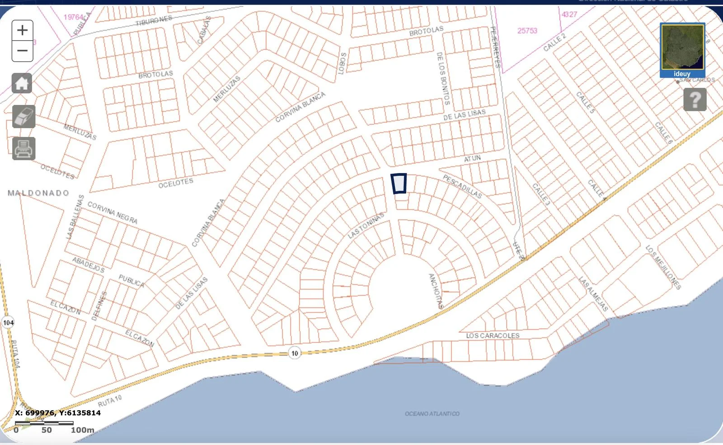Viewport: 723px width, 445px height.
Task: Zoom in with the plus button
Action: coord(22,30)
